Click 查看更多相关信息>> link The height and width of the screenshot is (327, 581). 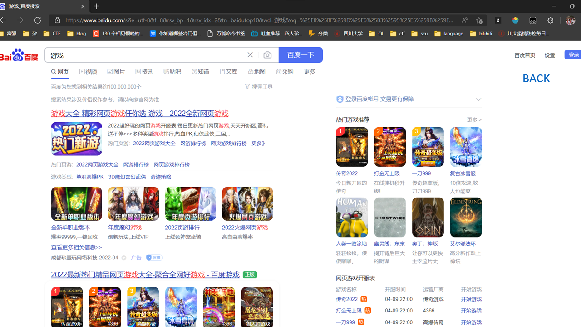point(76,248)
